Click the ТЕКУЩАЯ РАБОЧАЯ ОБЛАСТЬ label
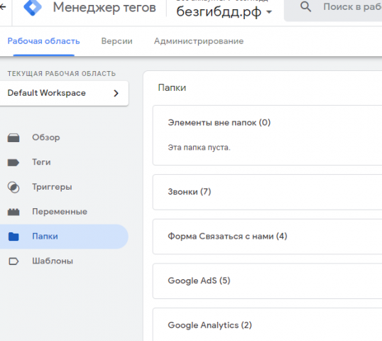382x341 pixels. coord(62,74)
